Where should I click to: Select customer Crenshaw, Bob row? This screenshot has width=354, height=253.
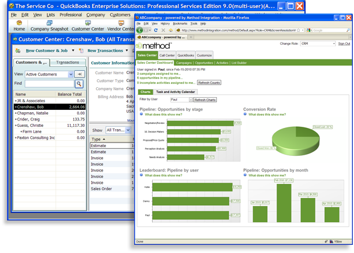point(50,107)
